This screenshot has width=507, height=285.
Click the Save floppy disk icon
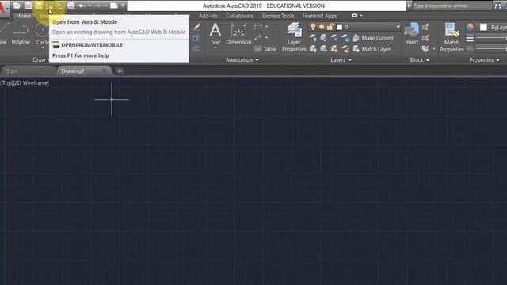click(28, 6)
